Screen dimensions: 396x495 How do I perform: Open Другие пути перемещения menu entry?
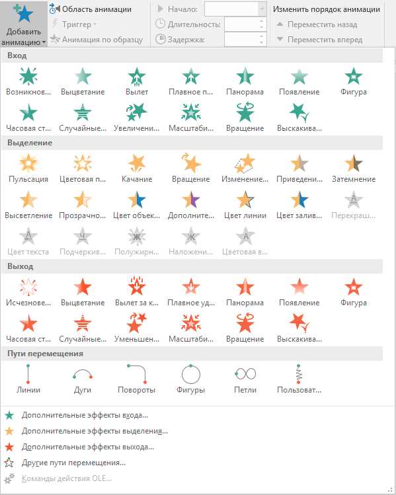pos(73,463)
